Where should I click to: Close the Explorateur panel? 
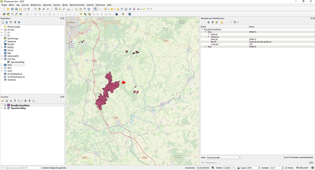63,18
